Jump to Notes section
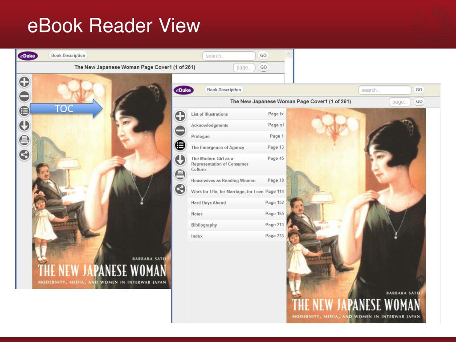Image resolution: width=456 pixels, height=342 pixels. click(x=237, y=214)
